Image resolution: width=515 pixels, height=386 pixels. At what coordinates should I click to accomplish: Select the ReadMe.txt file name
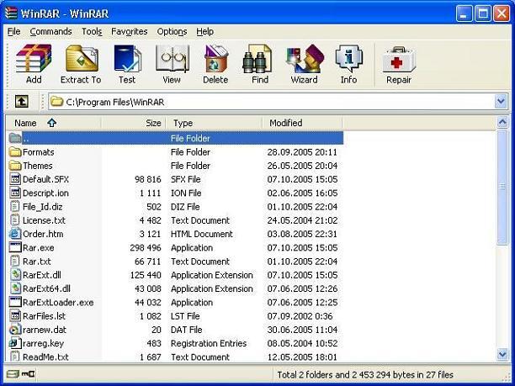pyautogui.click(x=45, y=357)
